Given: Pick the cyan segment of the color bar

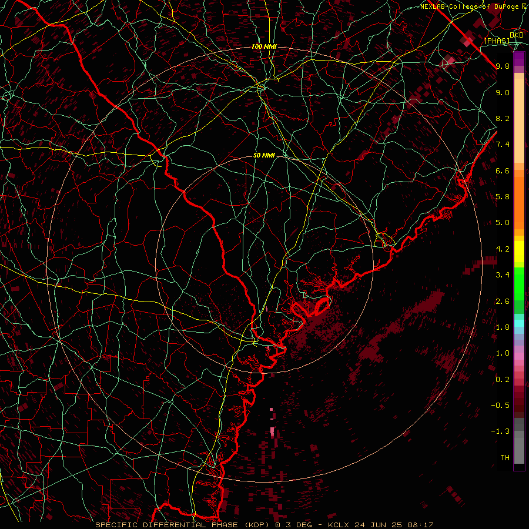Looking at the screenshot, I should tap(519, 323).
